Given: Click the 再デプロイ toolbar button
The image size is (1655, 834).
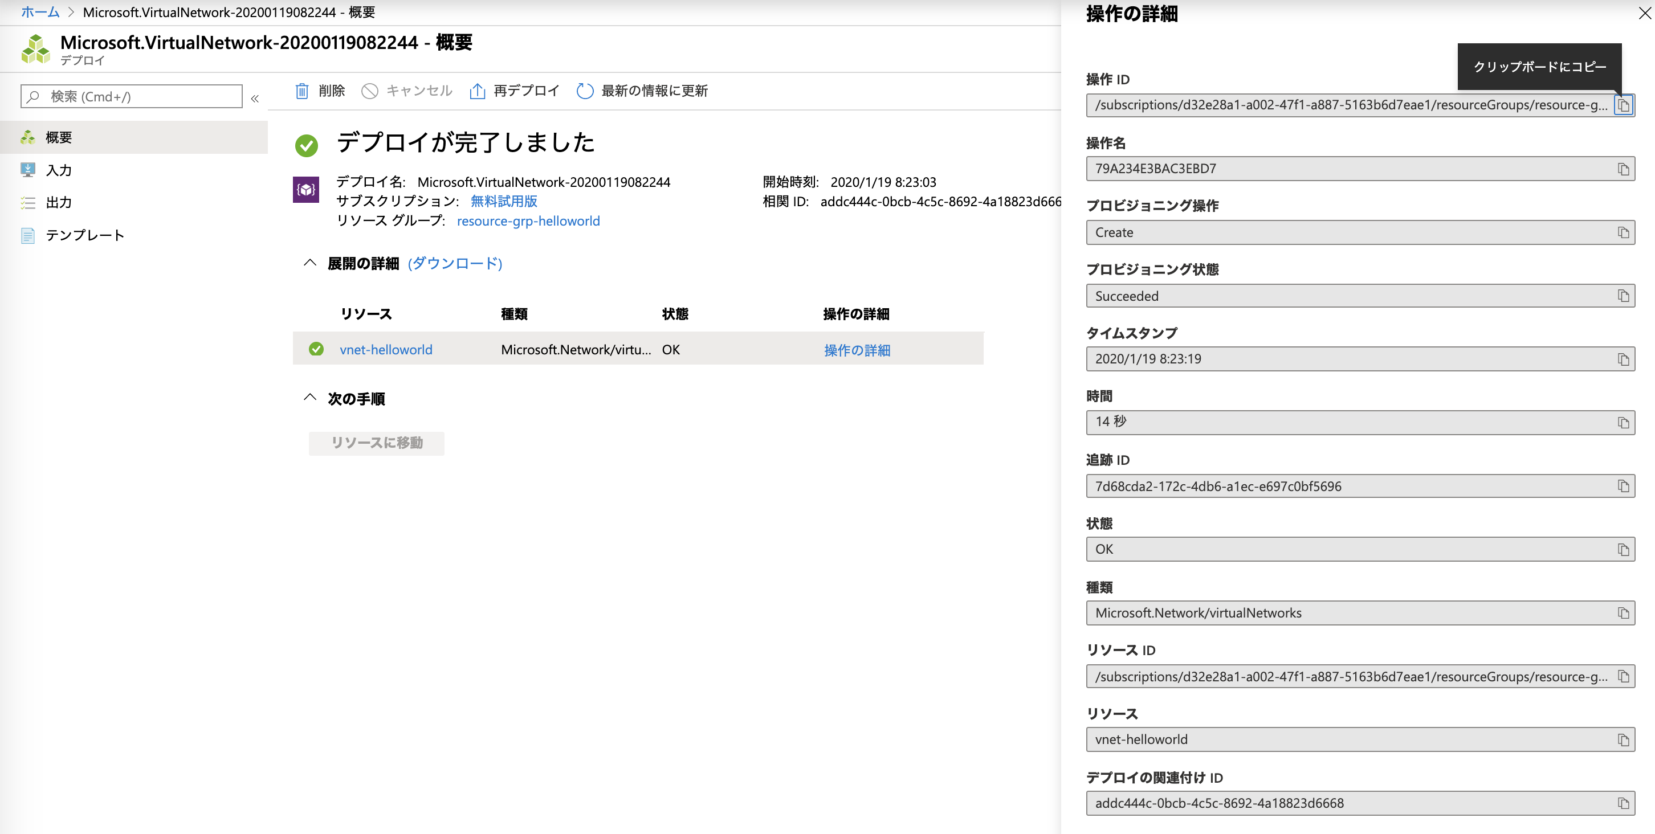Looking at the screenshot, I should [515, 91].
